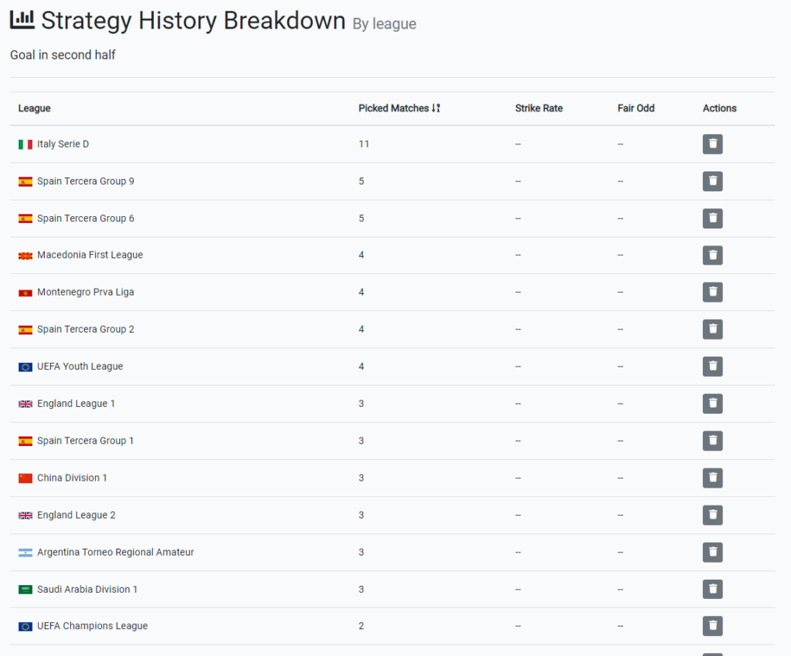The height and width of the screenshot is (656, 791).
Task: Delete the Saudi Arabia Division 1 entry
Action: coord(712,589)
